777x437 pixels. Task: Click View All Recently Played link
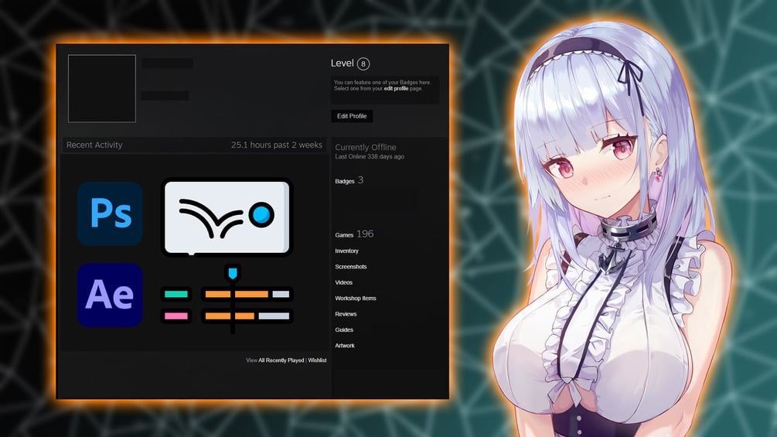[275, 360]
